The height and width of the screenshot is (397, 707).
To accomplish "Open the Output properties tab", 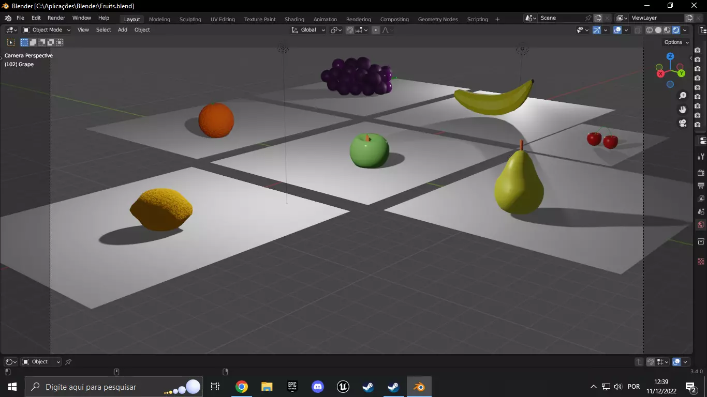I will [701, 186].
